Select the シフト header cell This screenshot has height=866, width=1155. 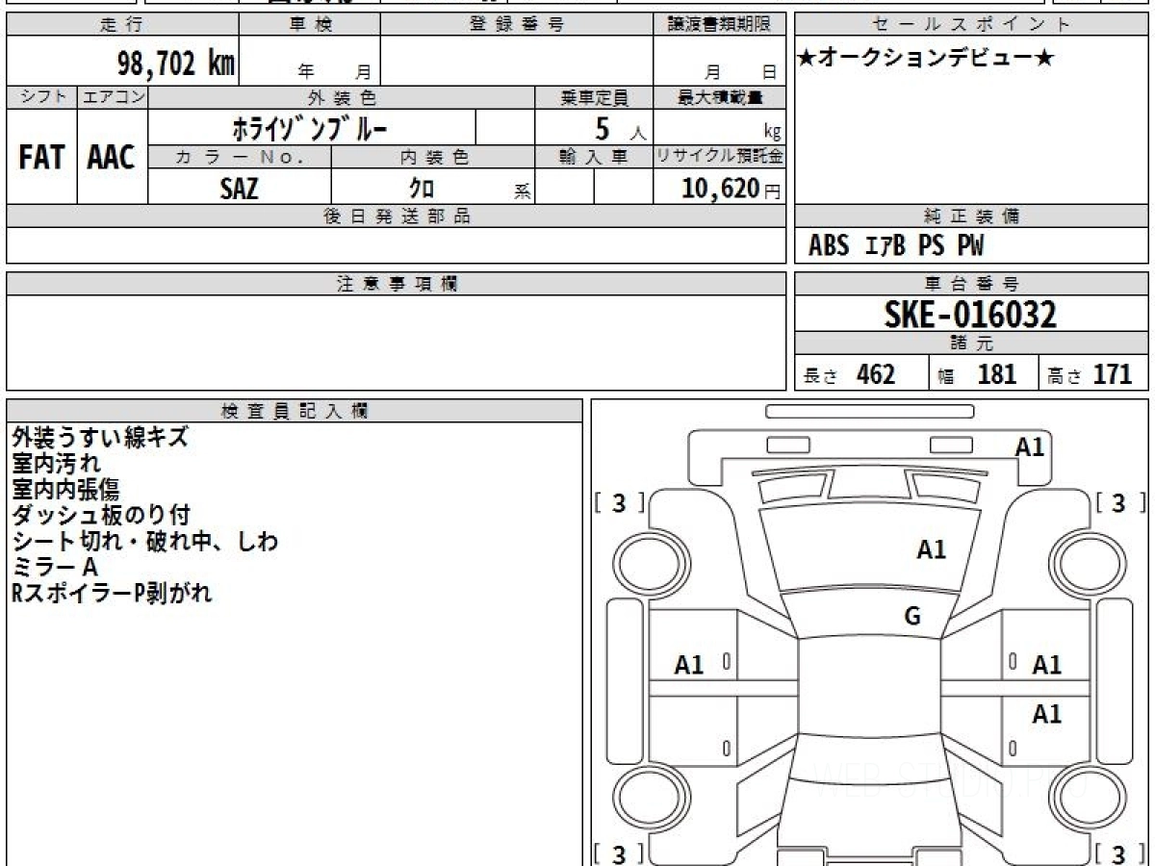click(41, 97)
